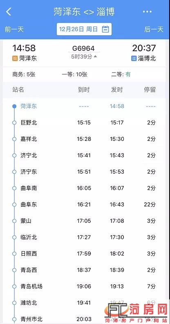
Task: Select train number G6964
Action: pos(83,48)
